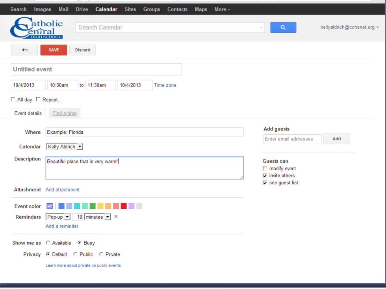Enable the All day checkbox
Image resolution: width=386 pixels, height=289 pixels.
click(x=13, y=99)
